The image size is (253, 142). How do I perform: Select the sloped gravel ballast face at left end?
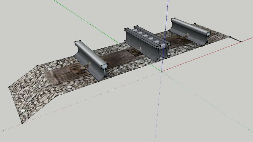pos(31,95)
